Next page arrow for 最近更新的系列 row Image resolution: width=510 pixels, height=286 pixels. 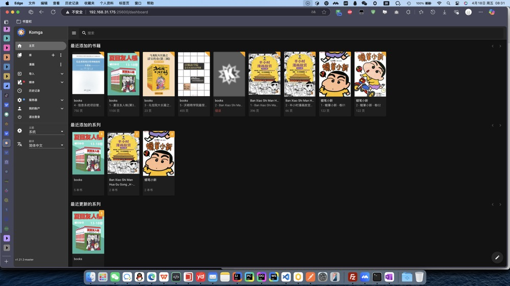click(x=500, y=205)
